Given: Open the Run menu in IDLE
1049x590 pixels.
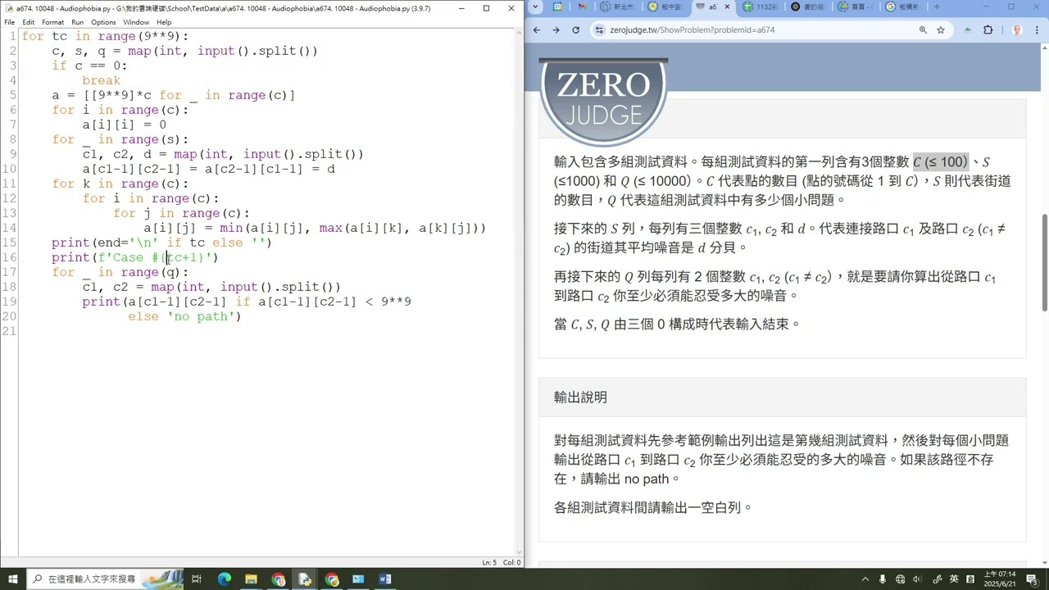Looking at the screenshot, I should point(77,22).
